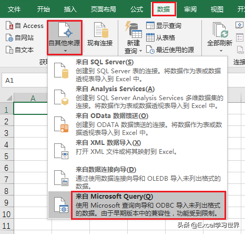Switch to the 插入 ribbon tab
The width and height of the screenshot is (245, 234).
pos(70,9)
